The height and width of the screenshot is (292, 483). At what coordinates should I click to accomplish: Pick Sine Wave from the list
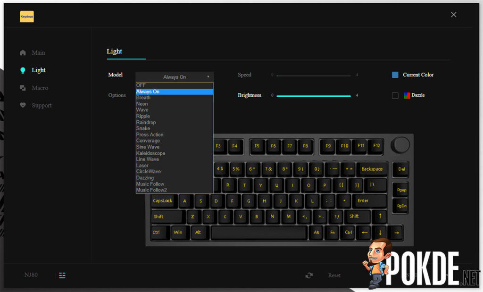[175, 147]
